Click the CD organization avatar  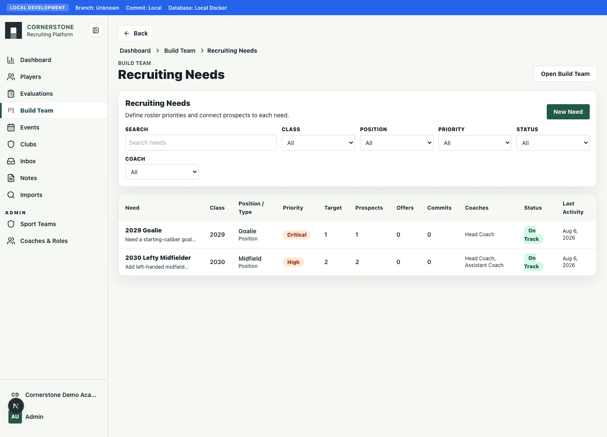click(15, 395)
